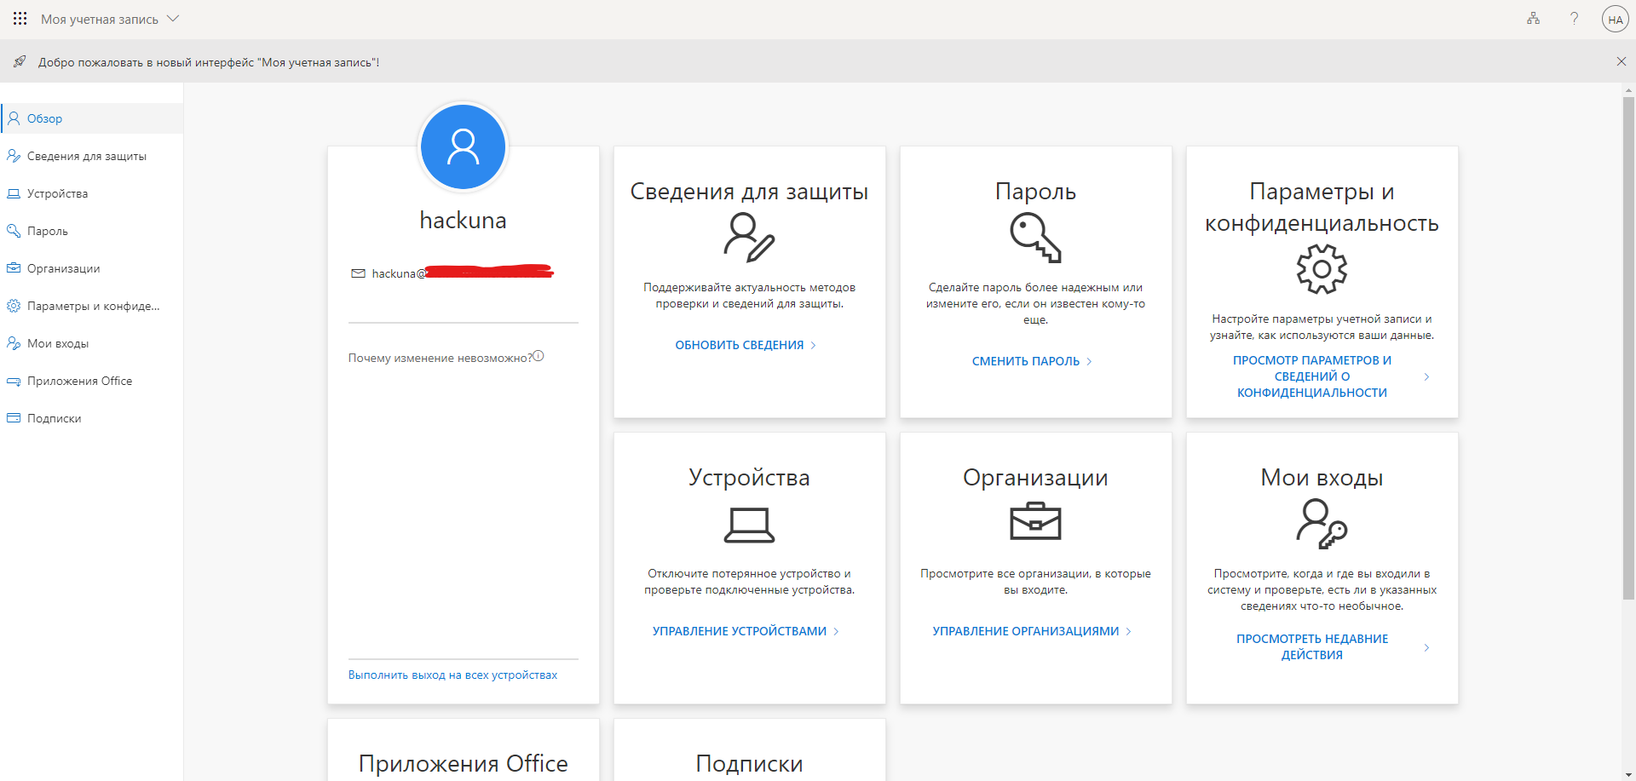Image resolution: width=1636 pixels, height=781 pixels.
Task: Open Приложения Office in the sidebar
Action: point(92,381)
